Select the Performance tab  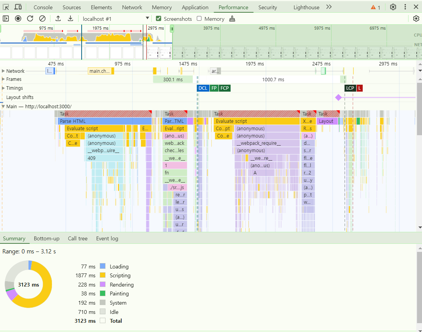point(233,7)
